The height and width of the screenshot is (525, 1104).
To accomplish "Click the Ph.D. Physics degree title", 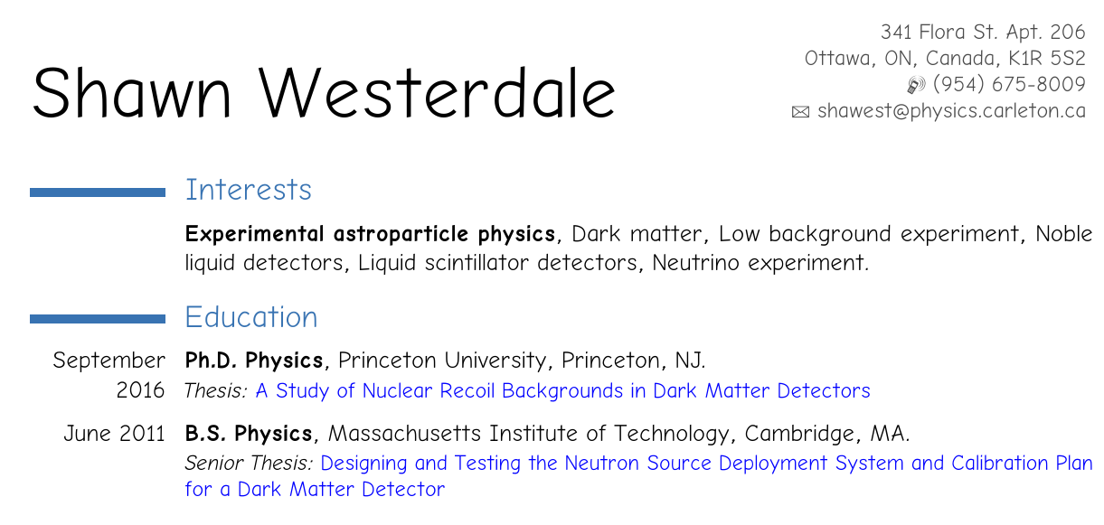I will [x=254, y=361].
